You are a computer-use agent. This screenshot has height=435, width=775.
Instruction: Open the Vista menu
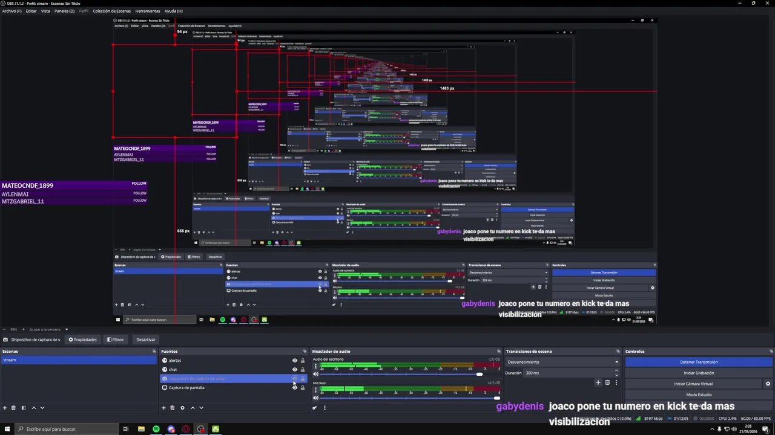(x=45, y=11)
